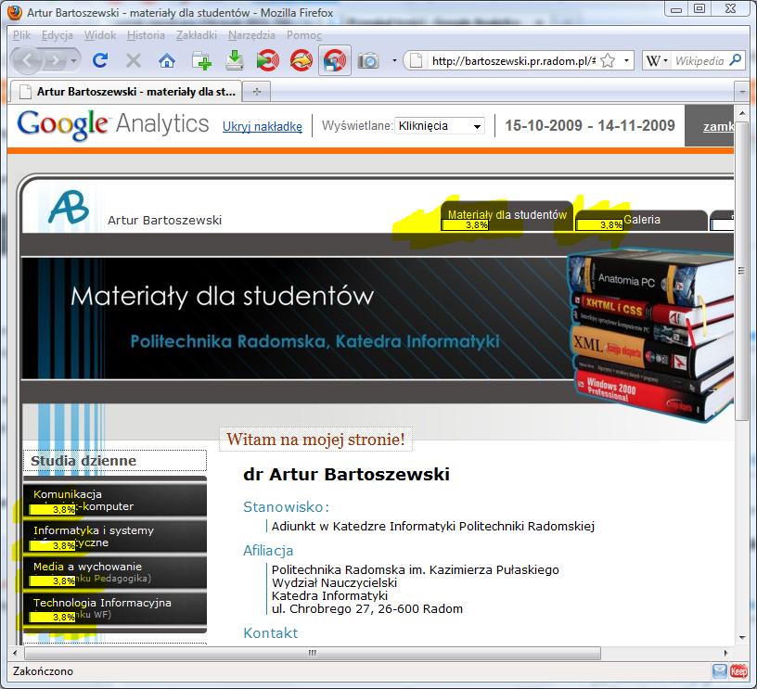This screenshot has width=757, height=689.
Task: Click the date range 15-10-2009 - 14-11-2009
Action: point(589,126)
